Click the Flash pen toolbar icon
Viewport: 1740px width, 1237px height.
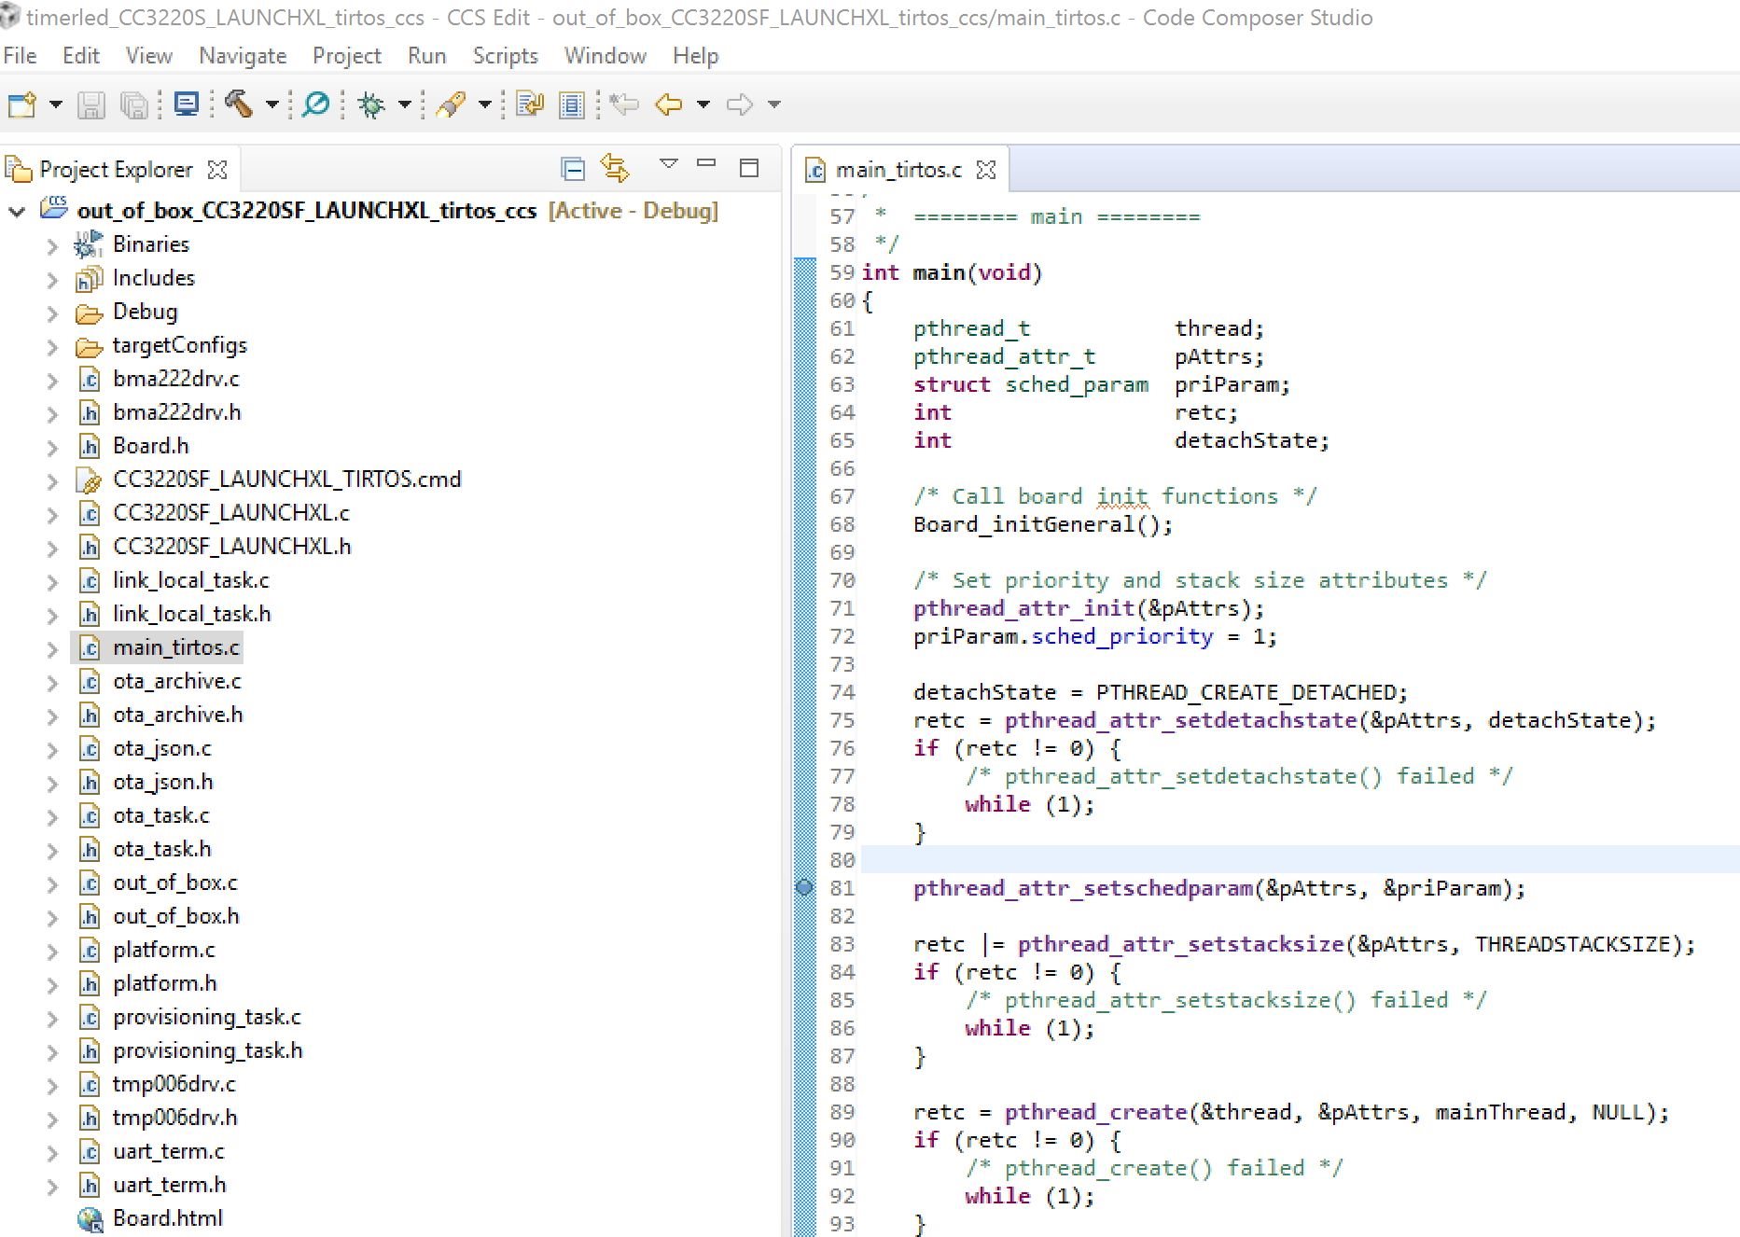pyautogui.click(x=451, y=104)
